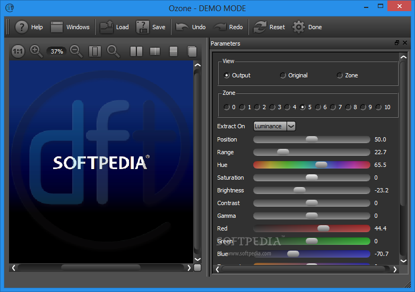The image size is (415, 292).
Task: Enable vertical split comparison view
Action: coord(155,51)
